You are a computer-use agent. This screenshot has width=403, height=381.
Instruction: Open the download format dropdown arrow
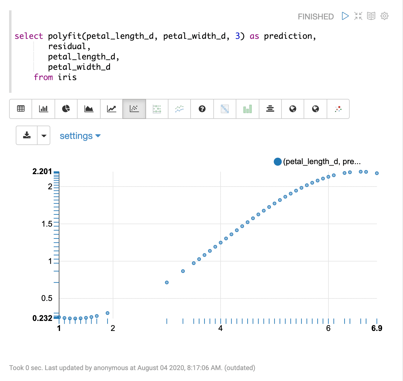(x=43, y=136)
